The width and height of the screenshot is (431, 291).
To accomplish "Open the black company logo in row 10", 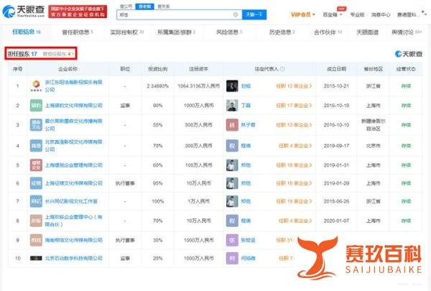I will point(36,258).
